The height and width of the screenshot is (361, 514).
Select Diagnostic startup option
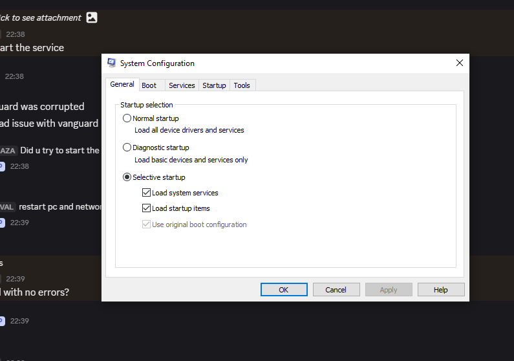pyautogui.click(x=127, y=148)
